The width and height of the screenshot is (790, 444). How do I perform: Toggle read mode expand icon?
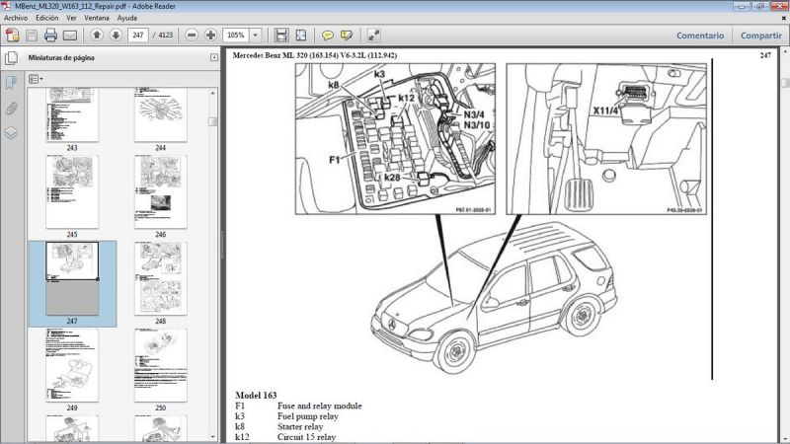coord(374,35)
